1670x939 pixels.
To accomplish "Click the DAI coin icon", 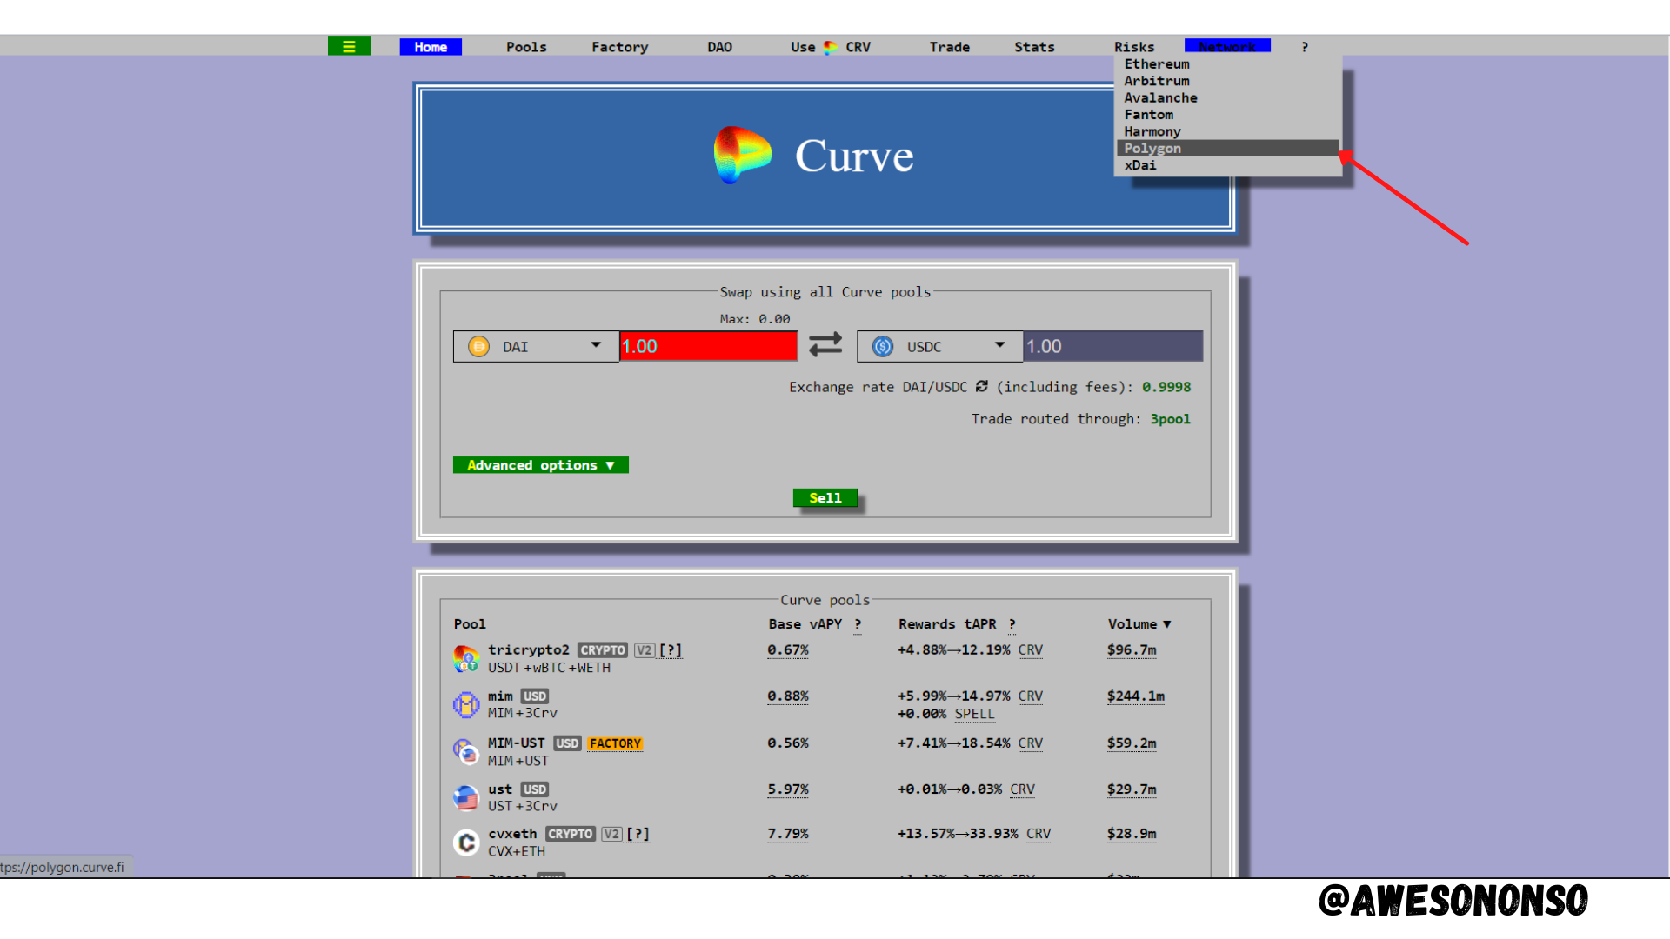I will point(478,346).
